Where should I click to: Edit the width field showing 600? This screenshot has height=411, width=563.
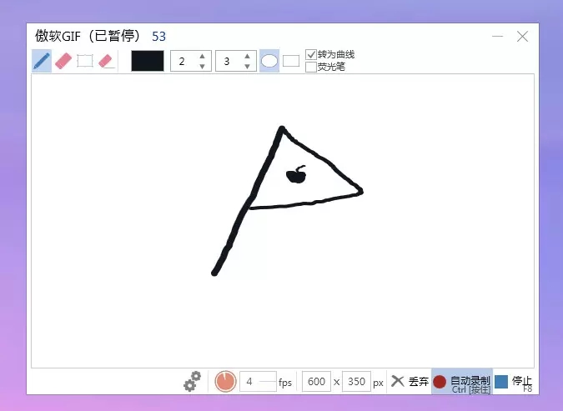point(316,381)
